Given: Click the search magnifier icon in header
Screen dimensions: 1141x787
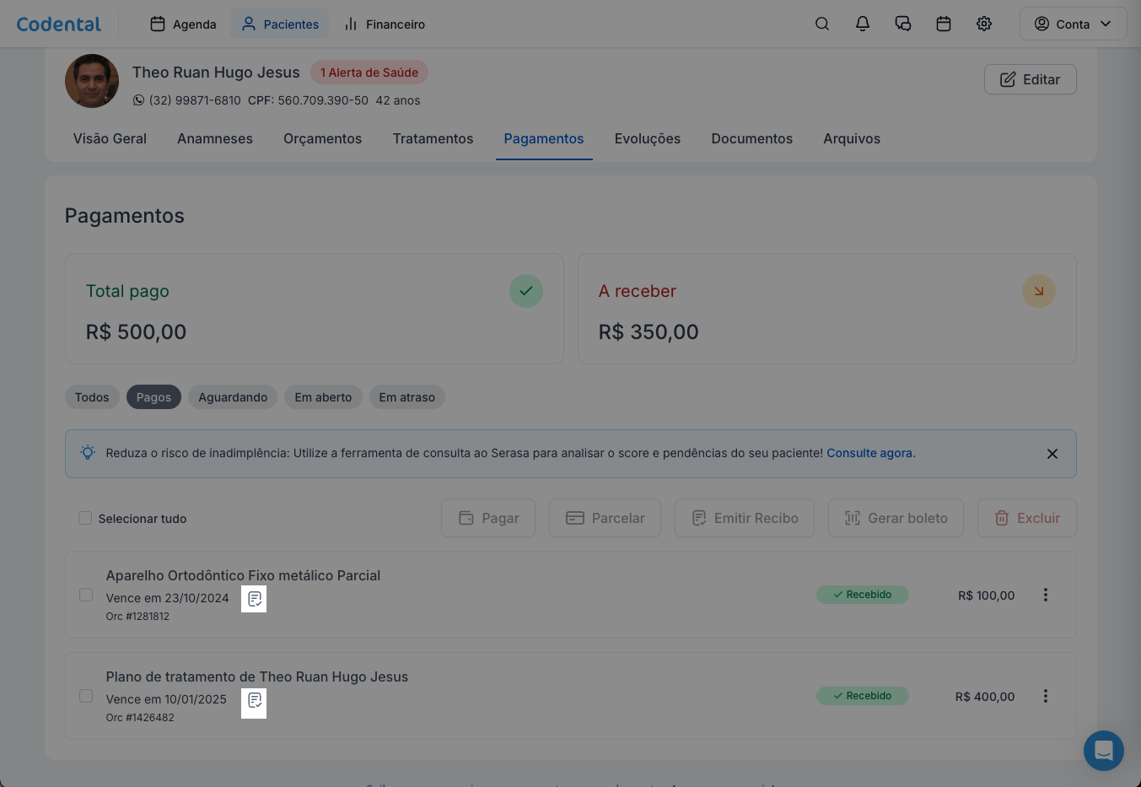Looking at the screenshot, I should pos(822,24).
